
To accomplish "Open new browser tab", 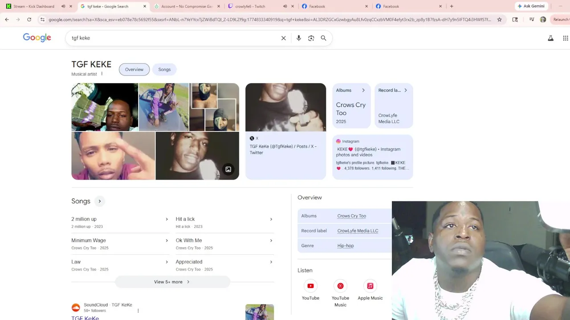I will coord(452,6).
